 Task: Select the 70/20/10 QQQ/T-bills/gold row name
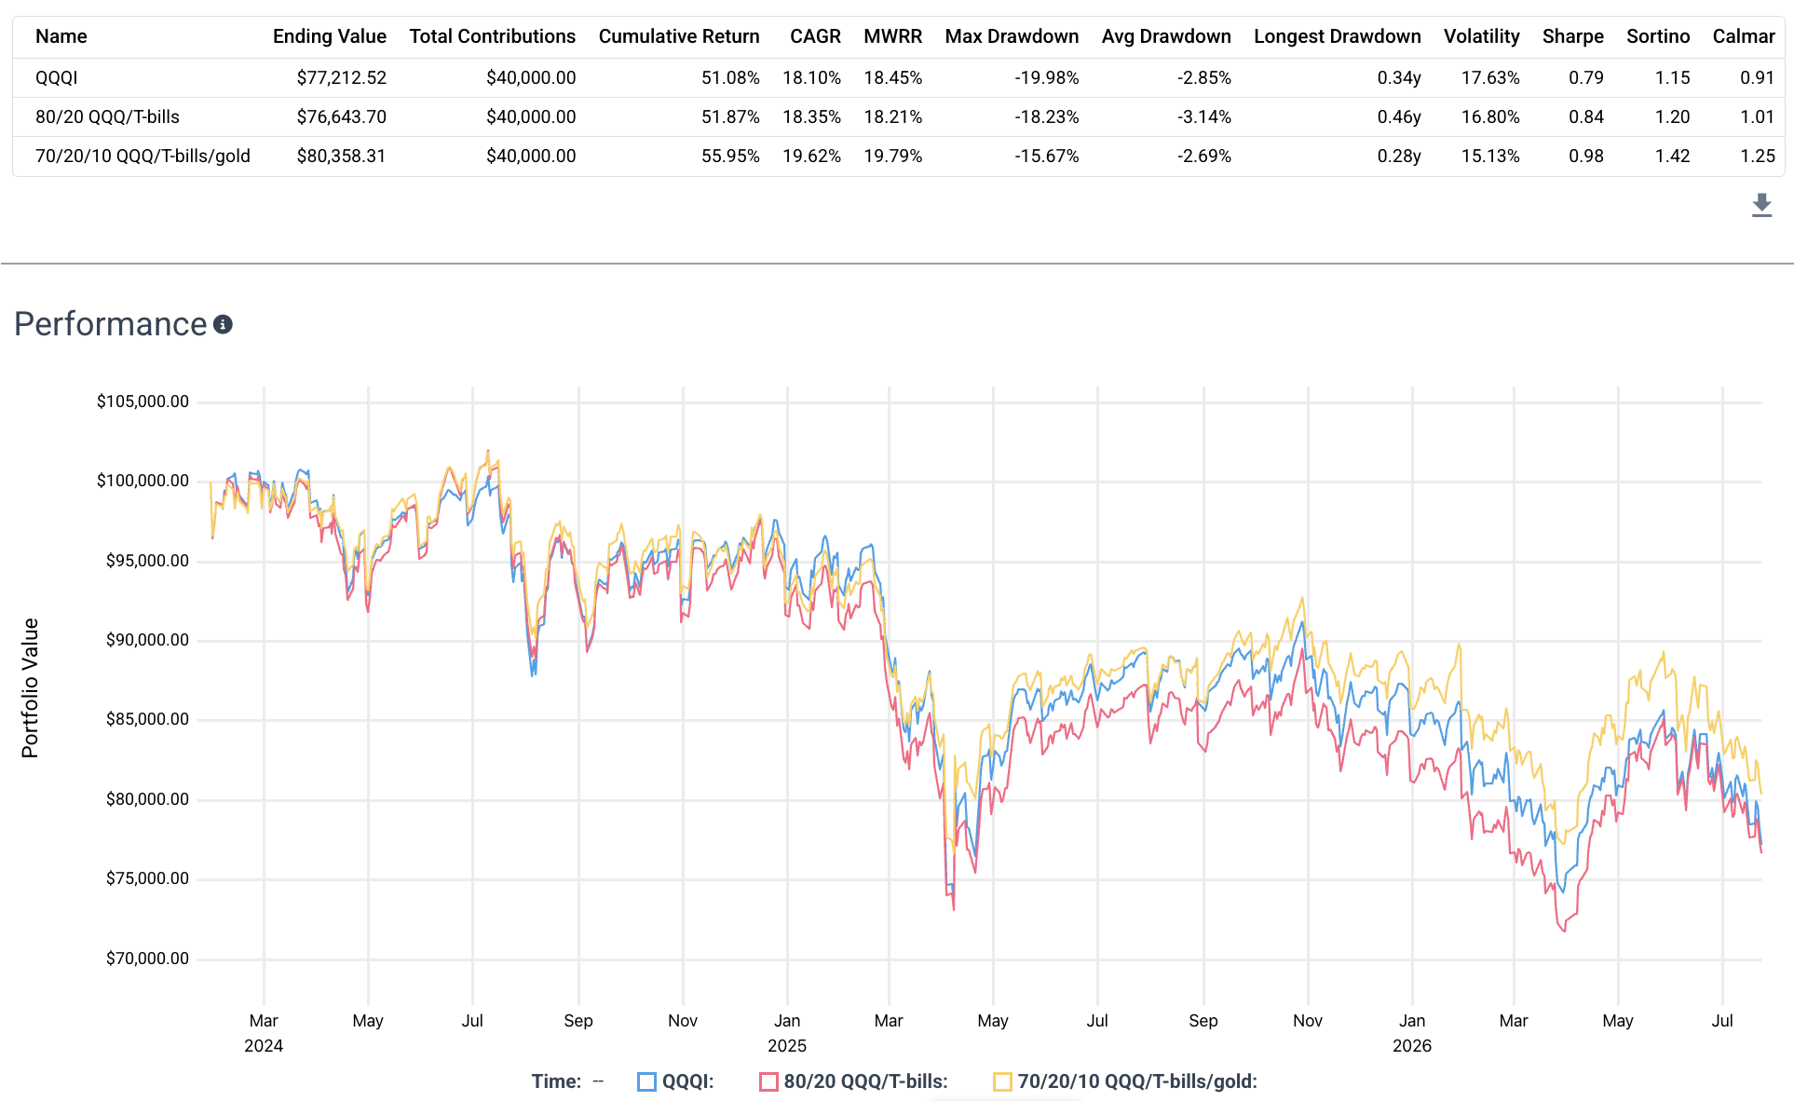click(143, 156)
